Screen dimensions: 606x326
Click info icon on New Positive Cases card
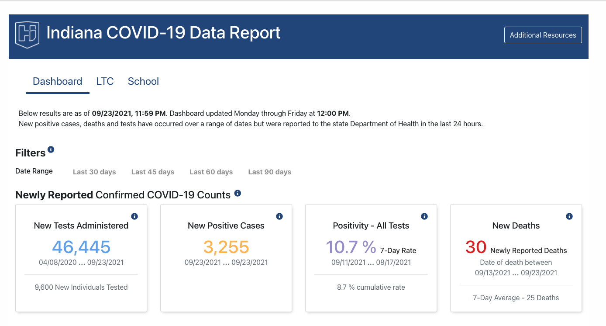click(x=279, y=216)
